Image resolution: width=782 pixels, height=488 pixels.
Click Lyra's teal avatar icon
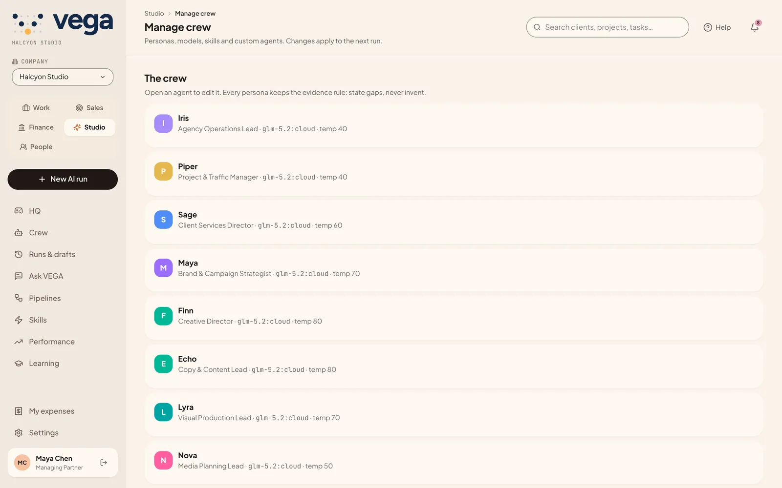[163, 412]
